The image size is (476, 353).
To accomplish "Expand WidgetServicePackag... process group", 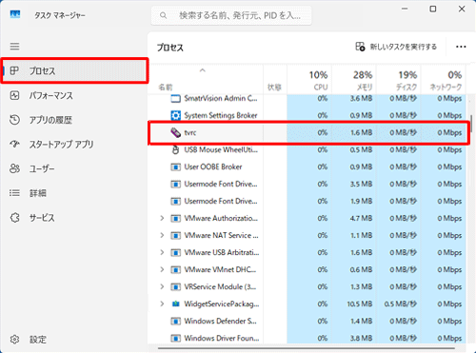I will (x=162, y=304).
